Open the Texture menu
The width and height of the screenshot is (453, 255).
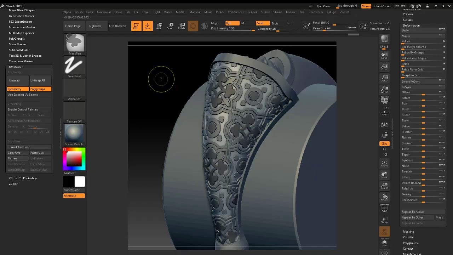[x=291, y=12]
